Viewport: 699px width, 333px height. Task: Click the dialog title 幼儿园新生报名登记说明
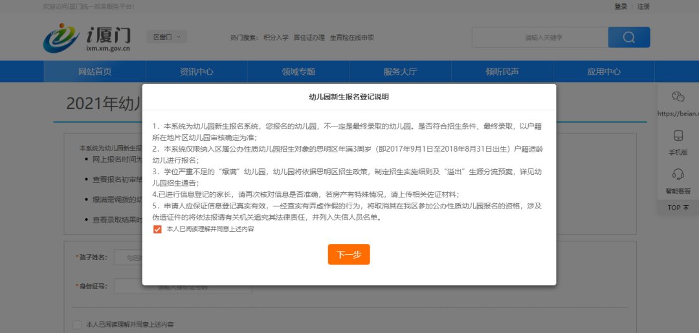click(x=349, y=96)
